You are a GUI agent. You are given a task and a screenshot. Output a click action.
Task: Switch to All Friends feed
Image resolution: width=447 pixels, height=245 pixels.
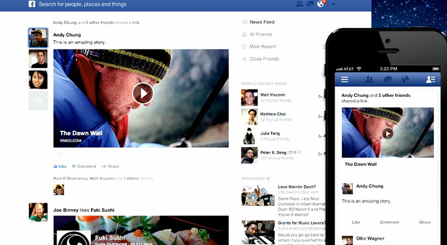pyautogui.click(x=260, y=34)
